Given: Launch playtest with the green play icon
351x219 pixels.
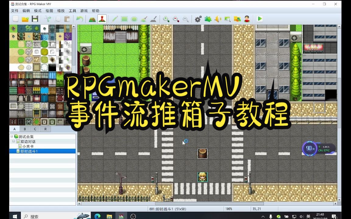Looking at the screenshot, I should (259, 19).
